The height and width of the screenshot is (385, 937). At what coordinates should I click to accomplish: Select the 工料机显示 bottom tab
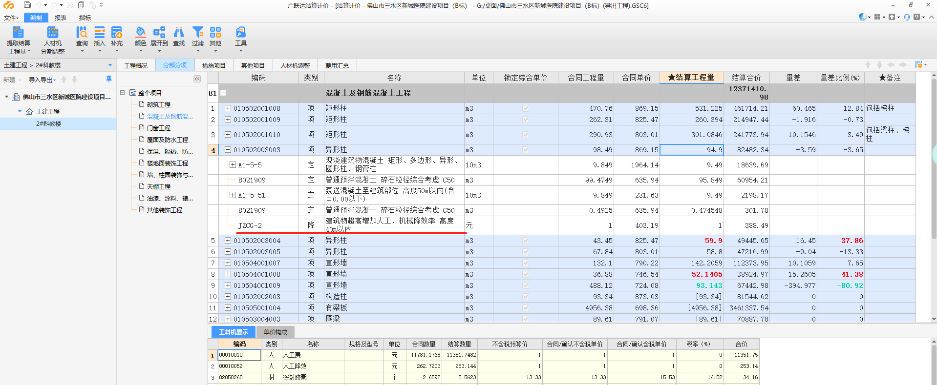click(234, 332)
